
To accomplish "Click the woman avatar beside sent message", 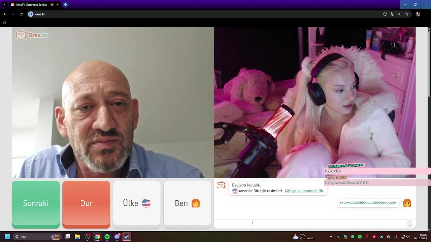I will click(x=407, y=203).
